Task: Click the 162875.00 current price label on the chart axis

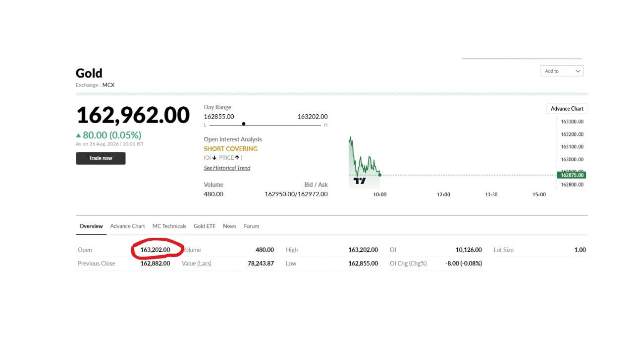Action: (572, 175)
